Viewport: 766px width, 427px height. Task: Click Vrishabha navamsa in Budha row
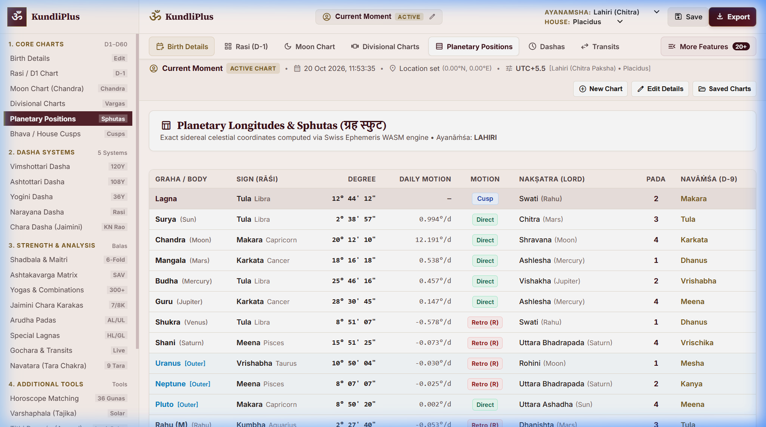coord(698,281)
